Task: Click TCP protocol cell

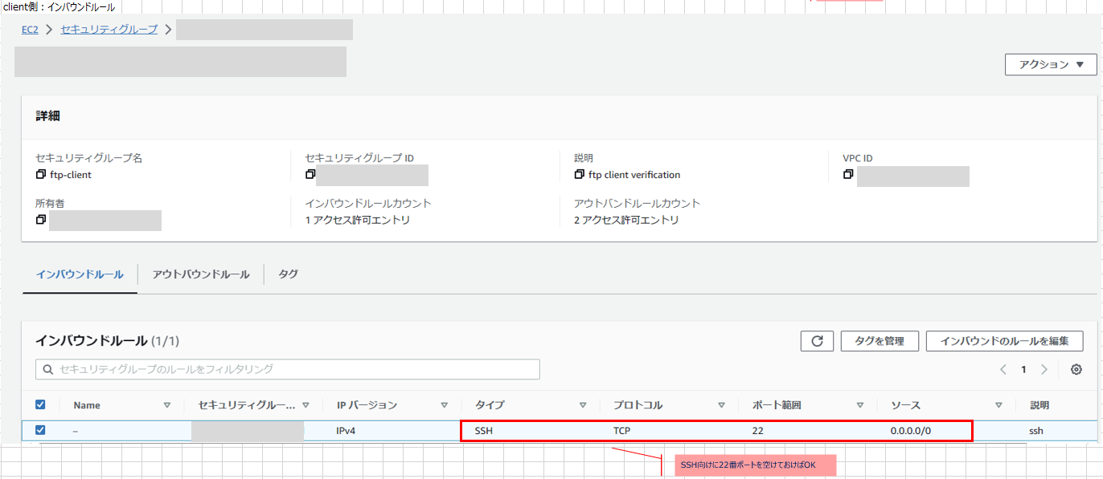Action: 621,431
